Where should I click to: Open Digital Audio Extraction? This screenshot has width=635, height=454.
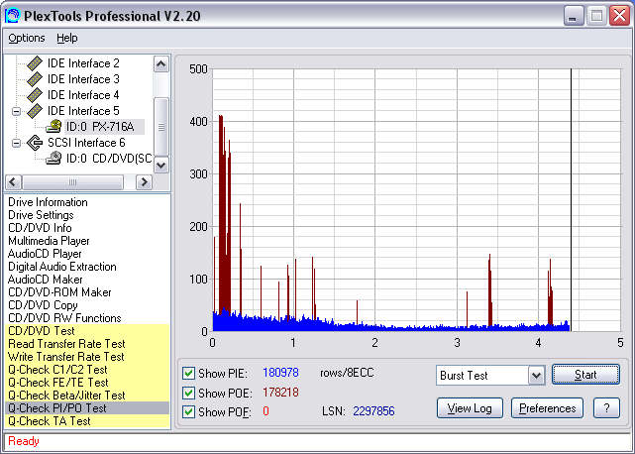(x=62, y=267)
